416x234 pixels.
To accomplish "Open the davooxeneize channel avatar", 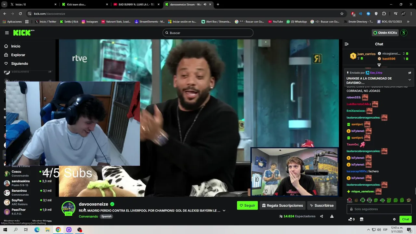I will click(69, 208).
